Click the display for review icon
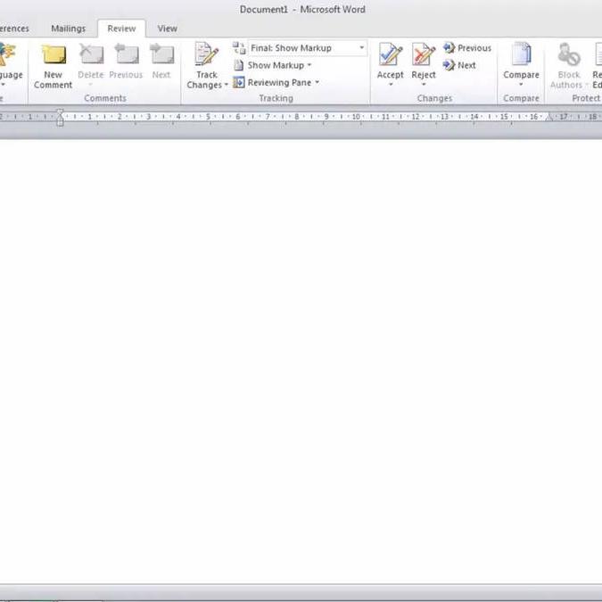This screenshot has width=602, height=602. 239,48
